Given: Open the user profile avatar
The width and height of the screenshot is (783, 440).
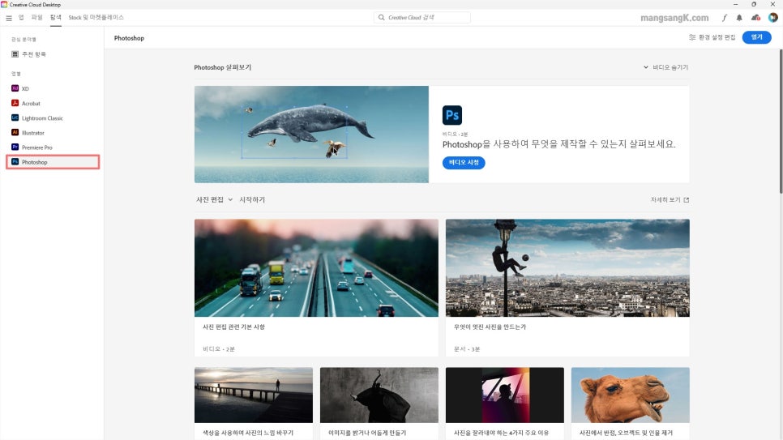Looking at the screenshot, I should point(773,18).
